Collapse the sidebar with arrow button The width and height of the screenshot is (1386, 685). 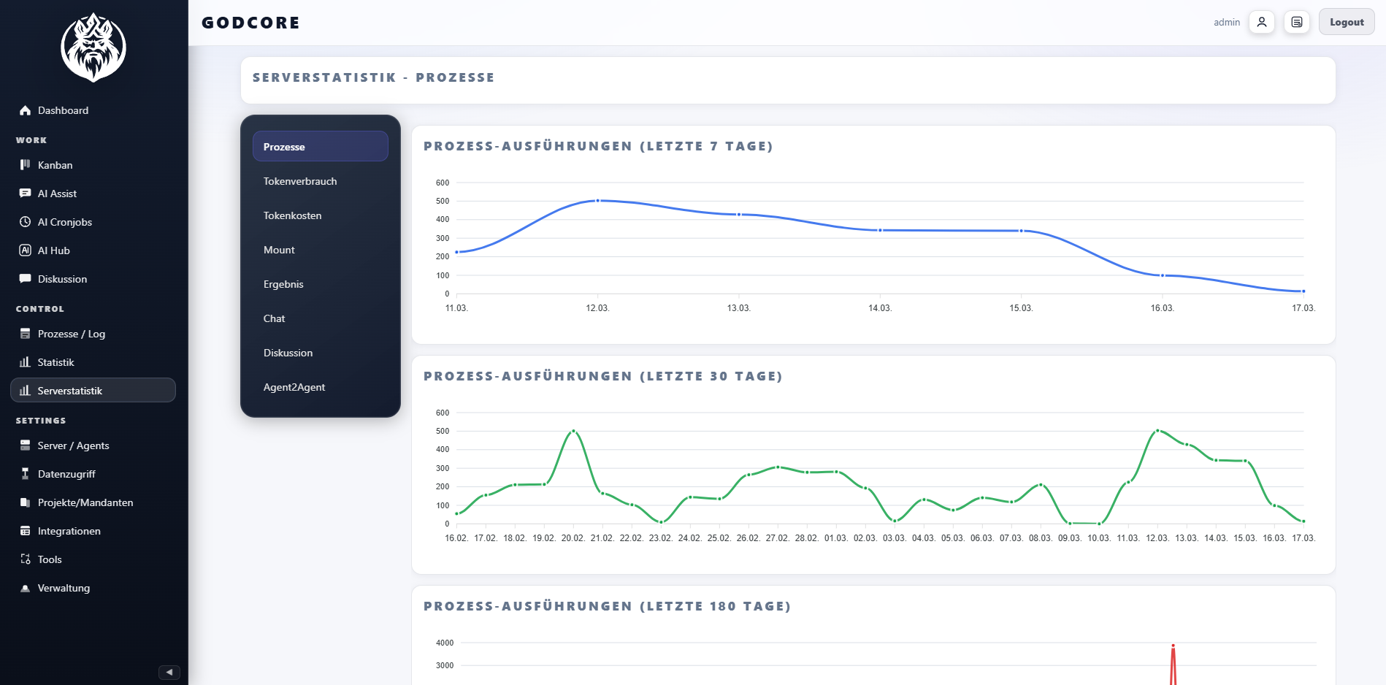(x=169, y=672)
